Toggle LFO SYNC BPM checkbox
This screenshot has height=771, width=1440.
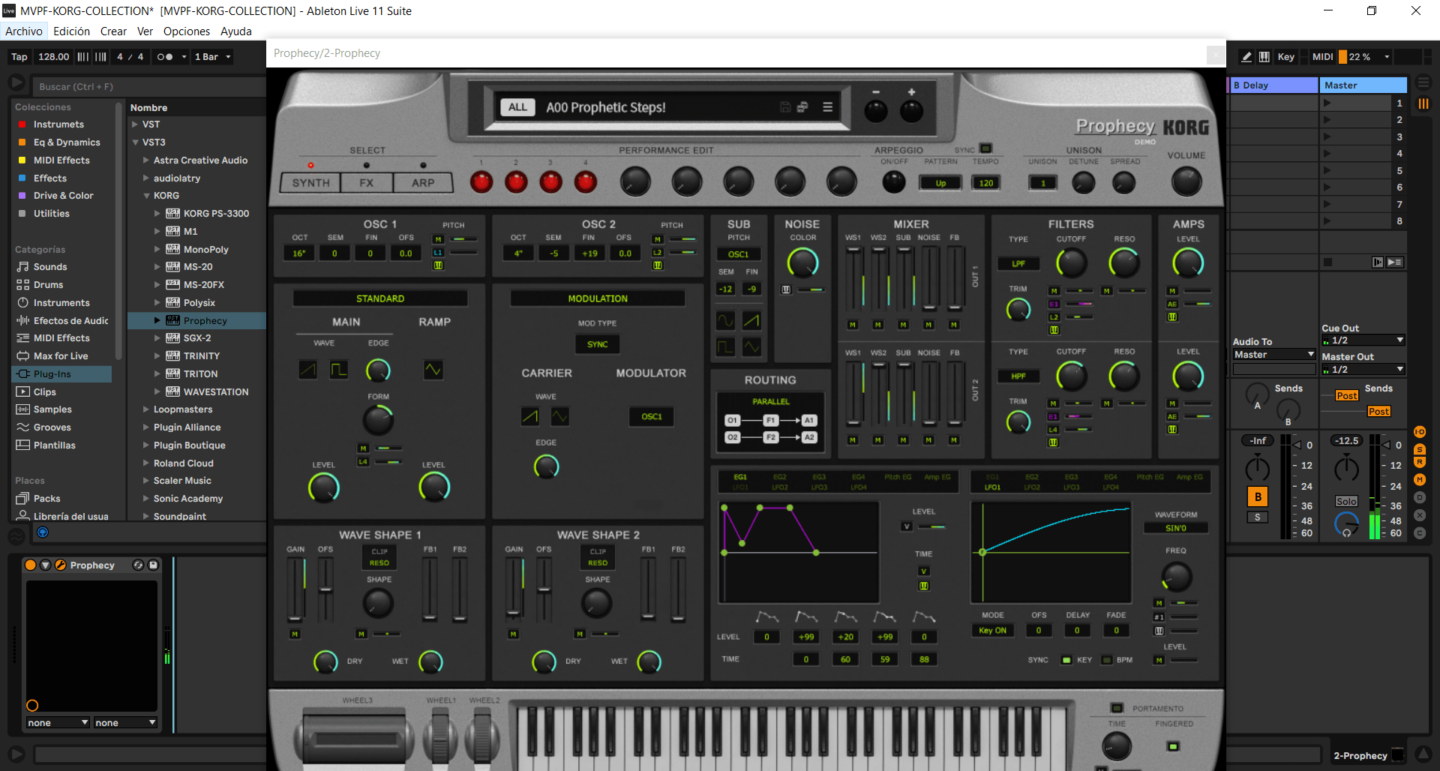pyautogui.click(x=1106, y=660)
